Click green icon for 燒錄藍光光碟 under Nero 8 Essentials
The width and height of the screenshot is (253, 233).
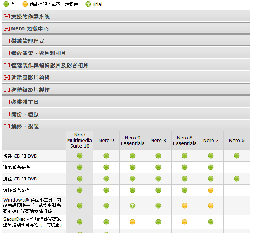184,190
